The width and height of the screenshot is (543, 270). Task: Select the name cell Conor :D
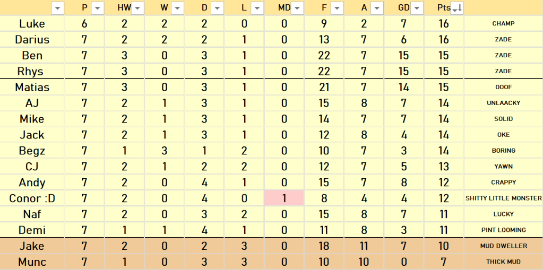32,198
